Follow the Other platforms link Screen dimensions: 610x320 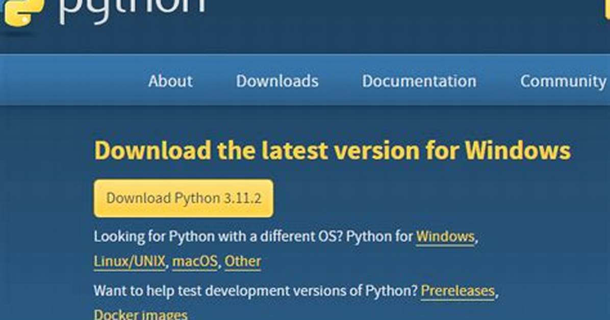[243, 261]
